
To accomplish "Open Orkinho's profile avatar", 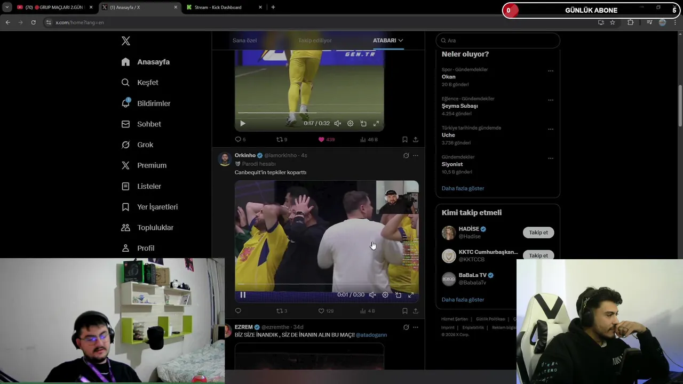I will coord(225,159).
